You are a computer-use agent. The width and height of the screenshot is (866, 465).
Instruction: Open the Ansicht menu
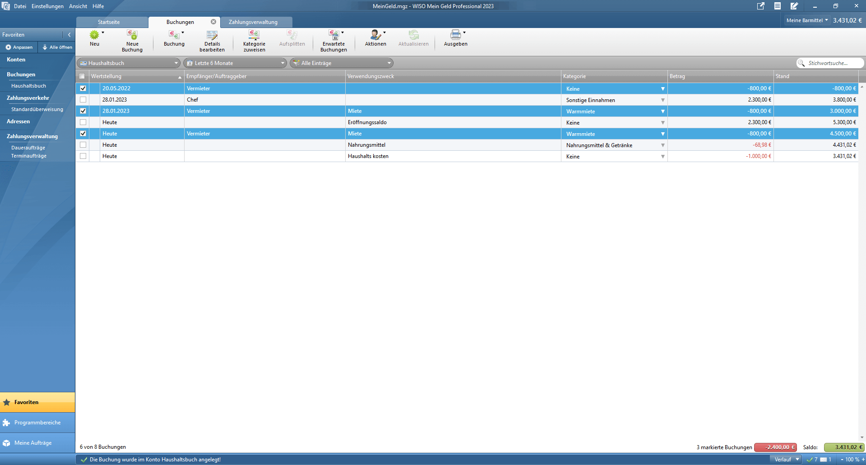[x=78, y=6]
